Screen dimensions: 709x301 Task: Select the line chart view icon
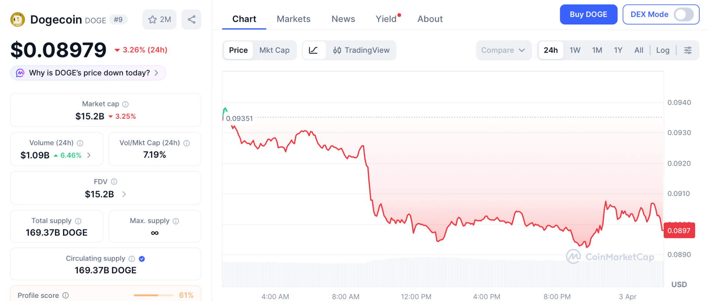[x=313, y=50]
